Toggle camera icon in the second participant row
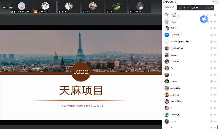Image resolution: width=219 pixels, height=129 pixels. click(215, 21)
